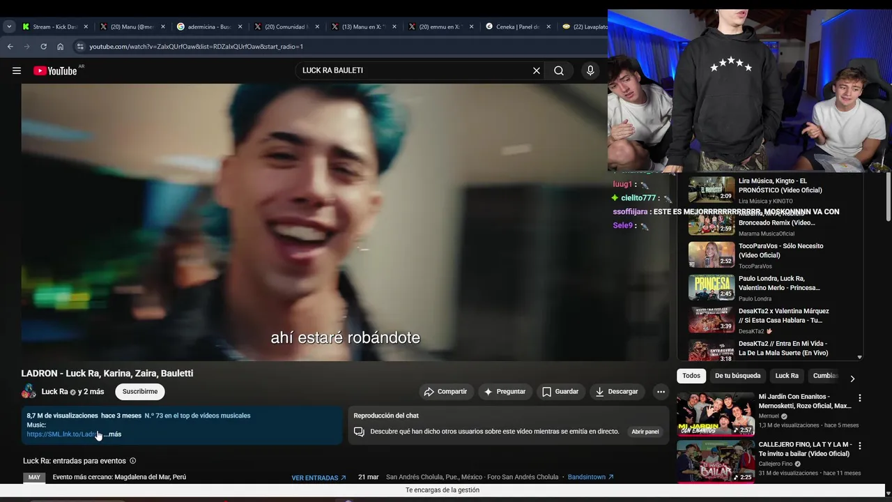
Task: View site information icon in address bar
Action: point(80,47)
